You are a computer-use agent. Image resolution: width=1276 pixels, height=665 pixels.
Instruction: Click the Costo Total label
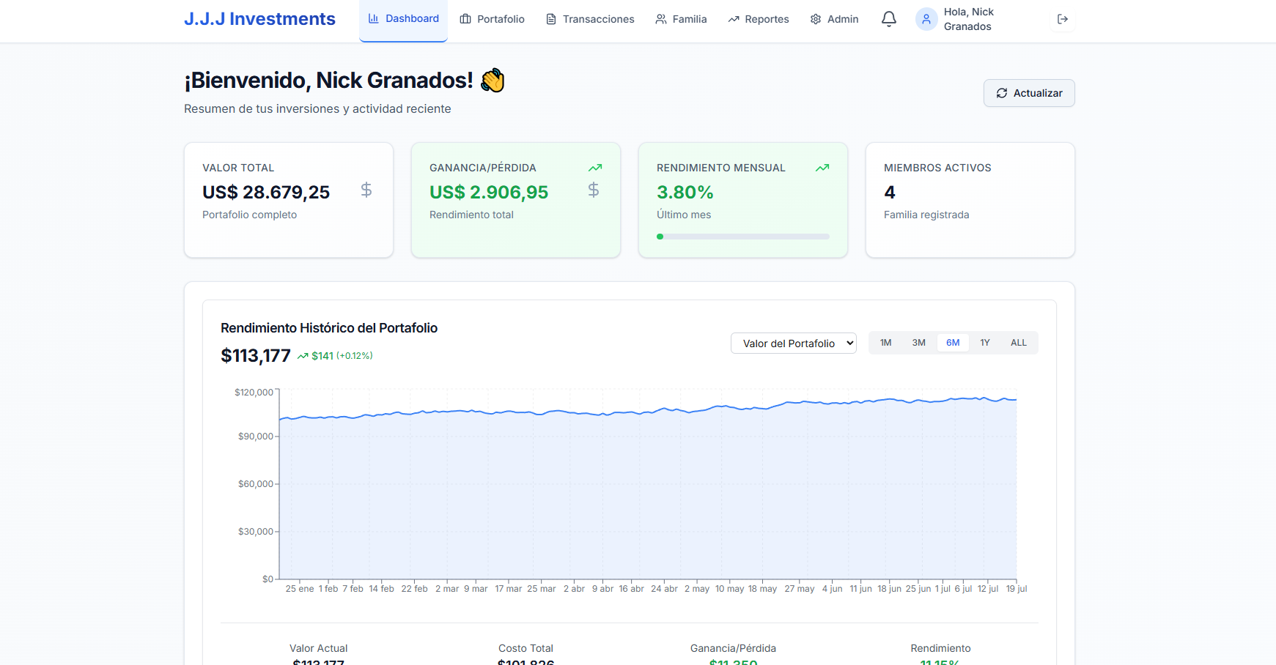525,648
